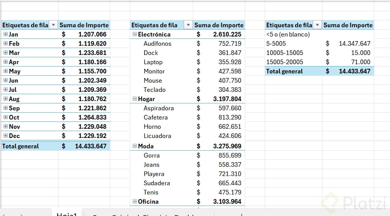Select the Sudadera product row label
This screenshot has height=216, width=390.
pyautogui.click(x=157, y=183)
